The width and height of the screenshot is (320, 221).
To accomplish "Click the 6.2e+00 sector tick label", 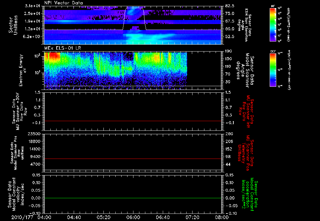I will pyautogui.click(x=31, y=37).
